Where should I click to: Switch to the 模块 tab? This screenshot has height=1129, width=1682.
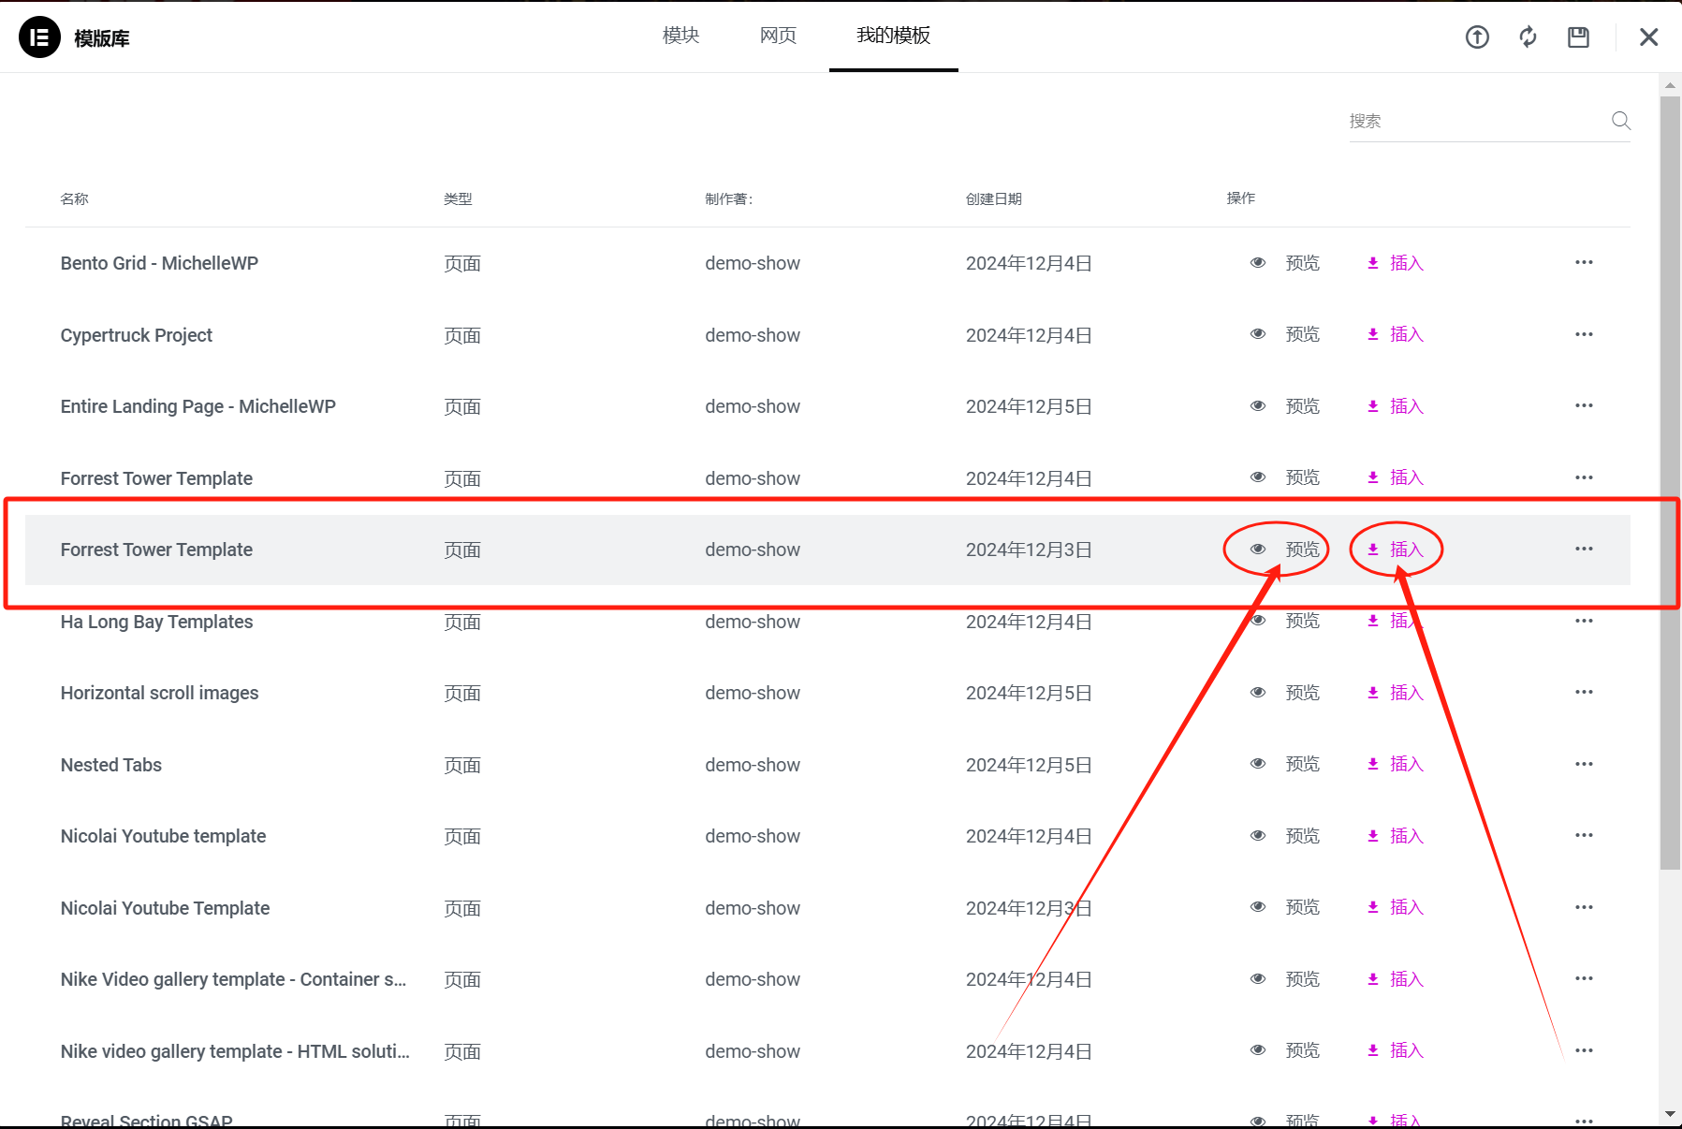tap(680, 36)
